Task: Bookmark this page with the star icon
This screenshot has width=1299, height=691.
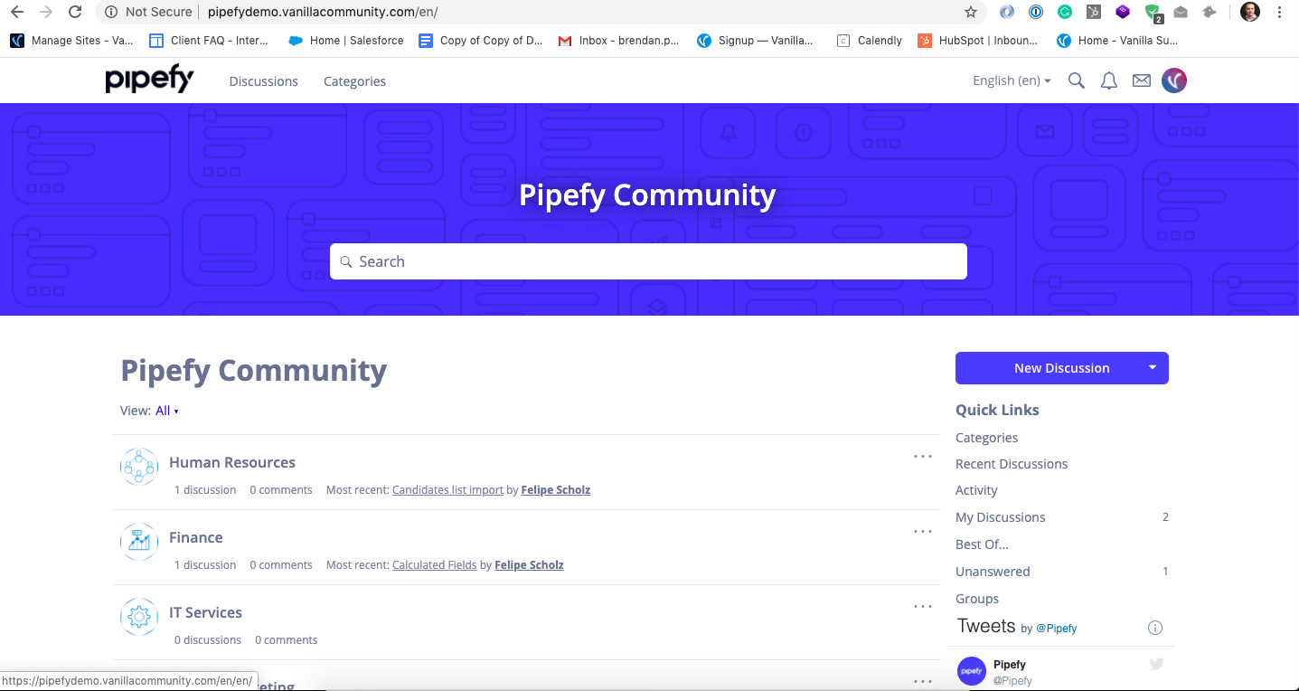Action: point(971,12)
